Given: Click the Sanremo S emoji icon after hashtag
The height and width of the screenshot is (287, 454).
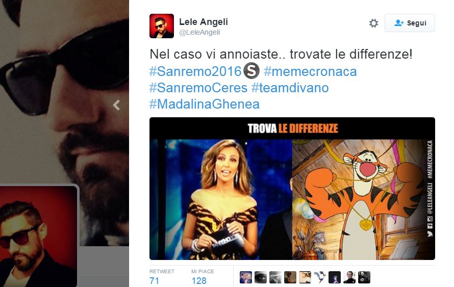Looking at the screenshot, I should (x=251, y=71).
